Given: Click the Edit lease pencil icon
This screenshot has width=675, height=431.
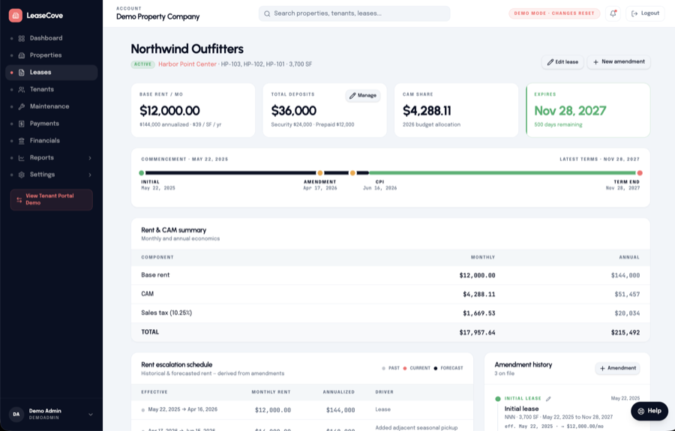Looking at the screenshot, I should pyautogui.click(x=550, y=62).
